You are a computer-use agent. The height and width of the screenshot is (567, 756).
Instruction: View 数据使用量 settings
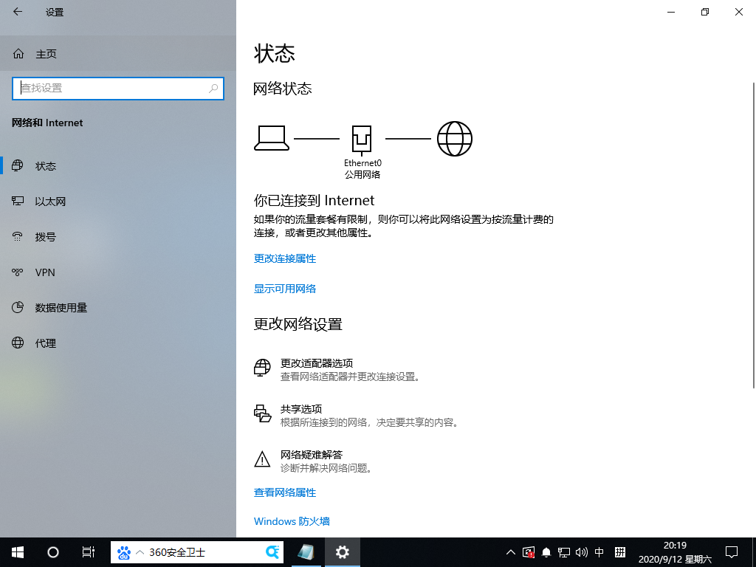point(60,307)
